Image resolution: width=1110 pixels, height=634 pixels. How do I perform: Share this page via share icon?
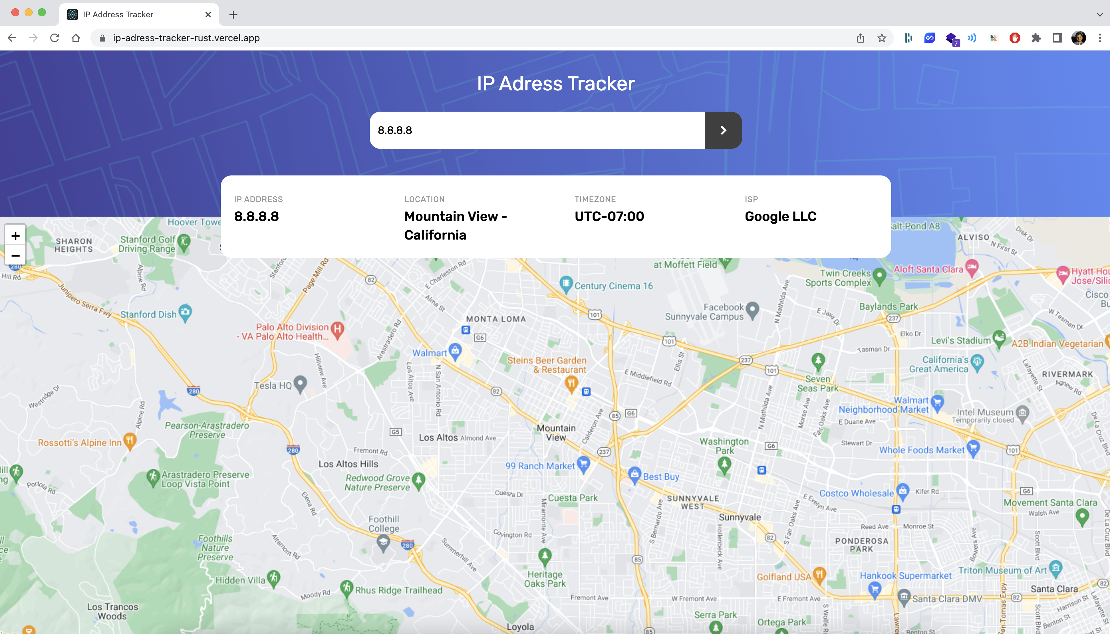(860, 38)
